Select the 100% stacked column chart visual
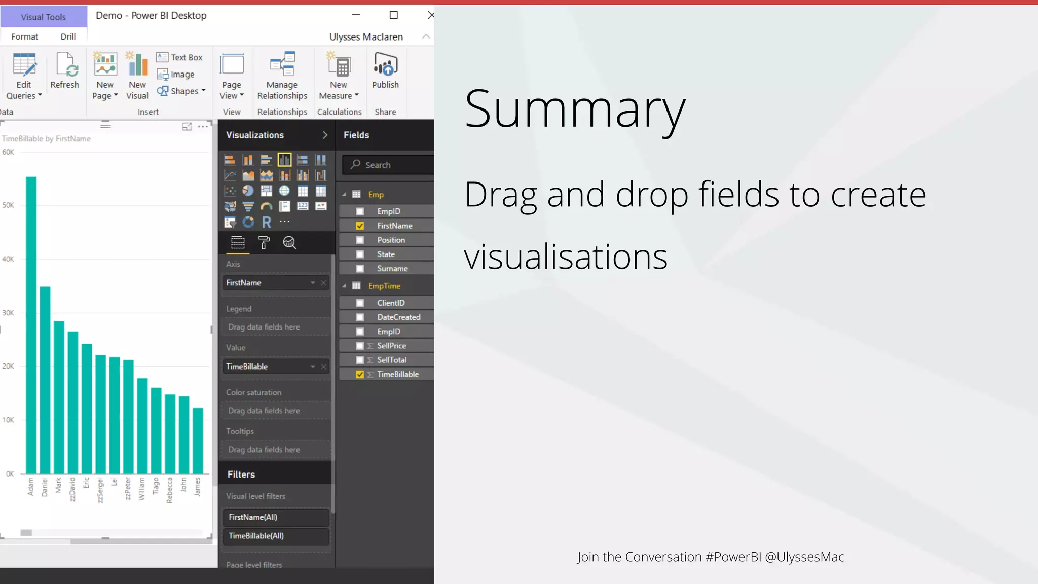This screenshot has height=584, width=1038. point(321,160)
